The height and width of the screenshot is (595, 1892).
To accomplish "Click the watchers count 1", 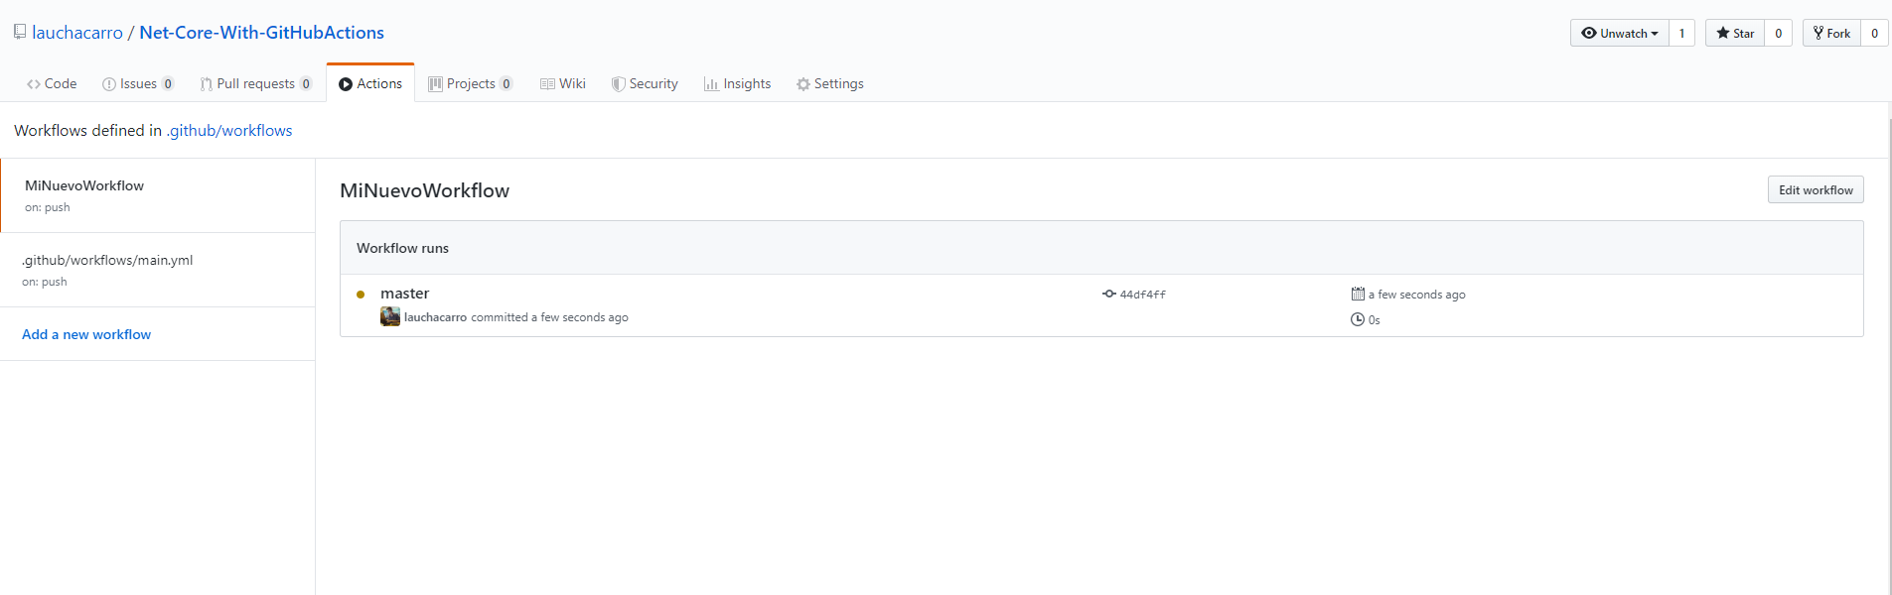I will coord(1681,33).
